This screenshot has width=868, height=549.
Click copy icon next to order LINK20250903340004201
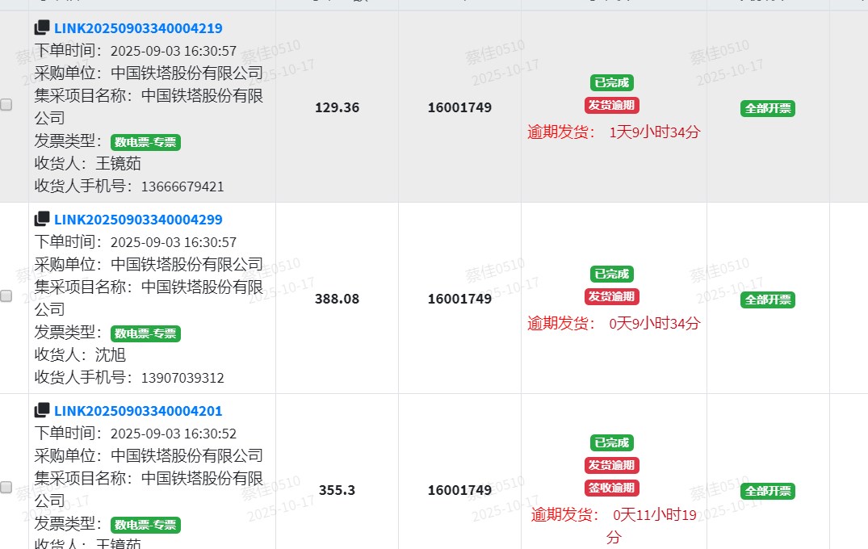point(42,411)
